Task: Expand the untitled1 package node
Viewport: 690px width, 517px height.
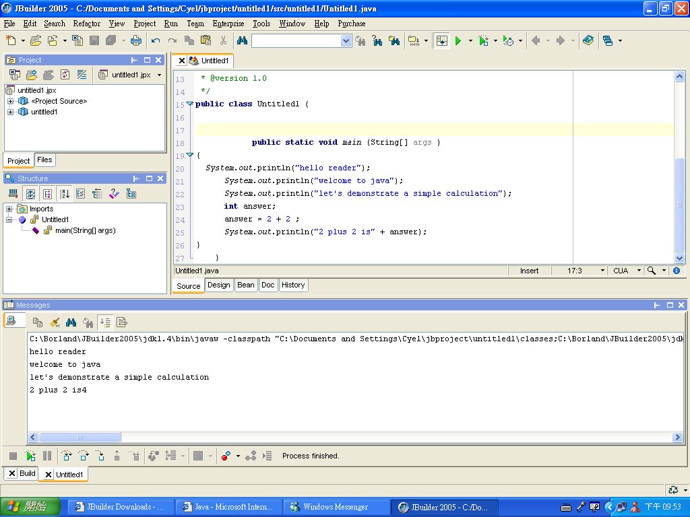Action: click(11, 112)
